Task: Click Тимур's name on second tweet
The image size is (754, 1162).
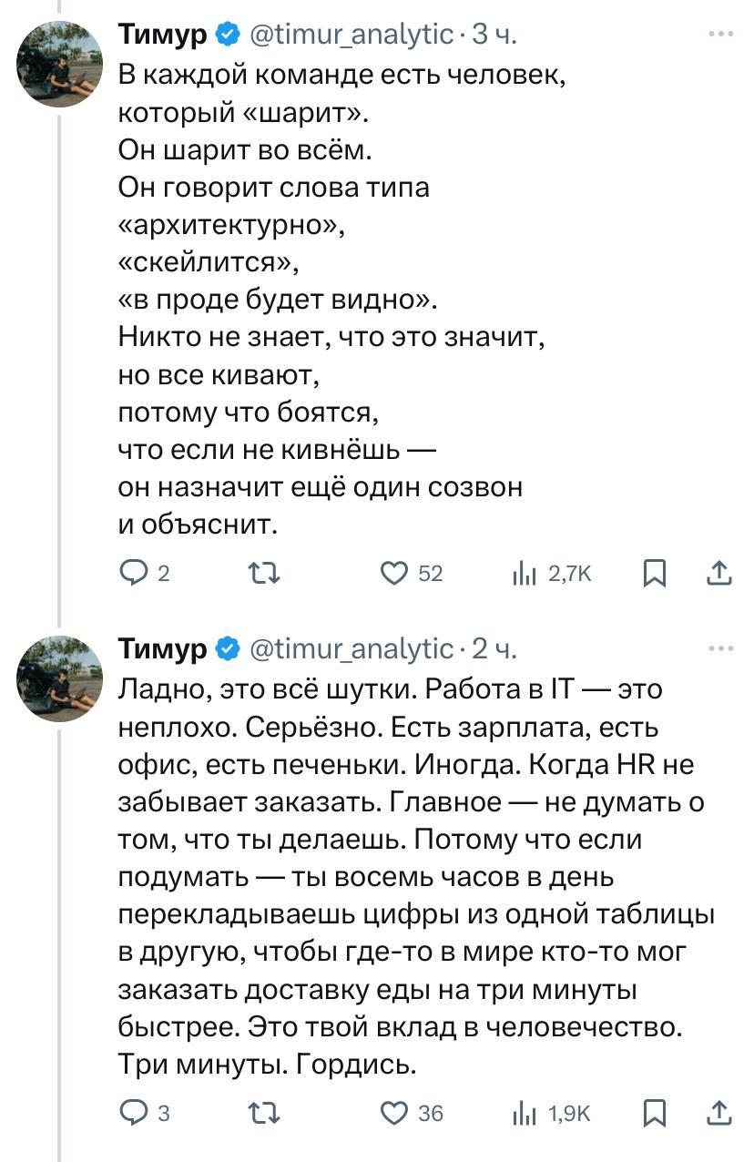Action: pos(163,648)
